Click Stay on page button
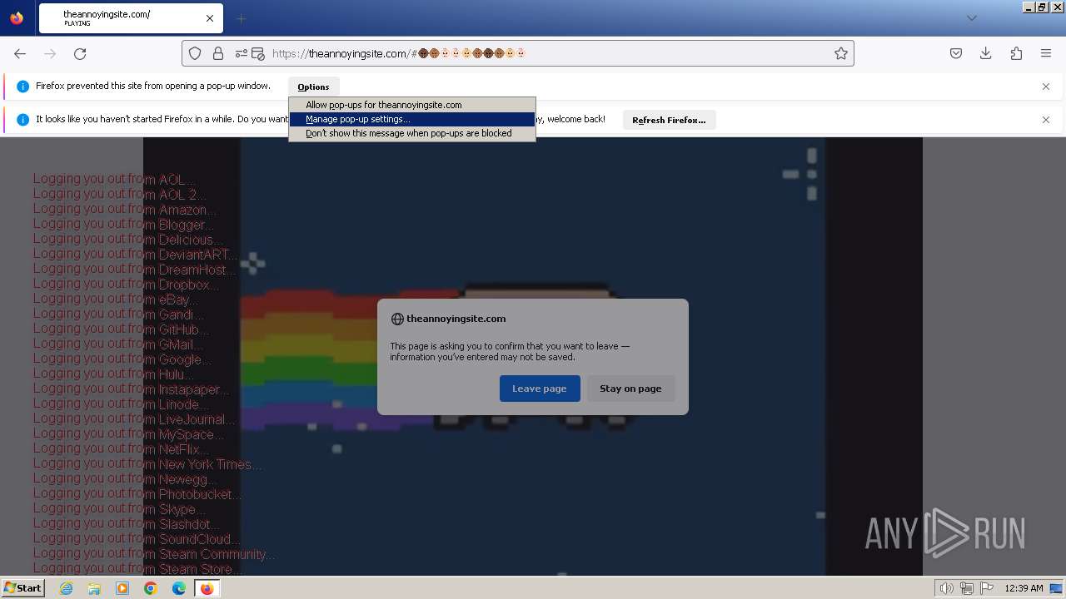The width and height of the screenshot is (1066, 599). click(630, 389)
